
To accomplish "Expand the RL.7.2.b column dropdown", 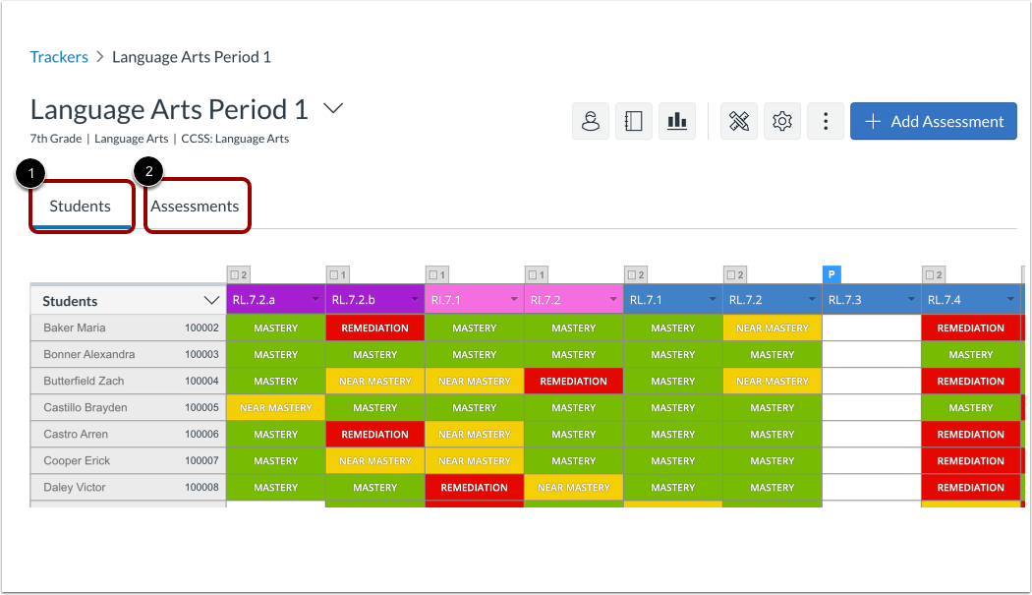I will pyautogui.click(x=413, y=299).
